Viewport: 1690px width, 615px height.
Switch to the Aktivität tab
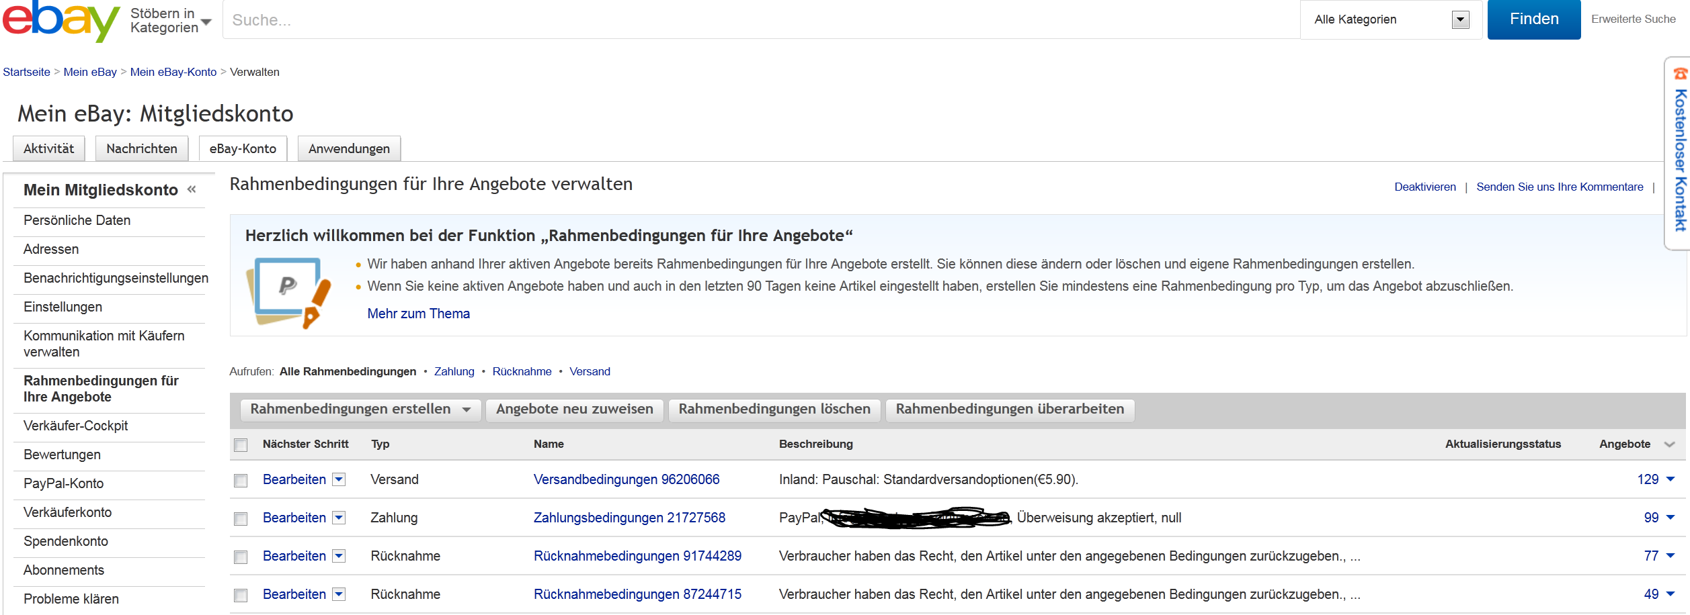point(49,148)
